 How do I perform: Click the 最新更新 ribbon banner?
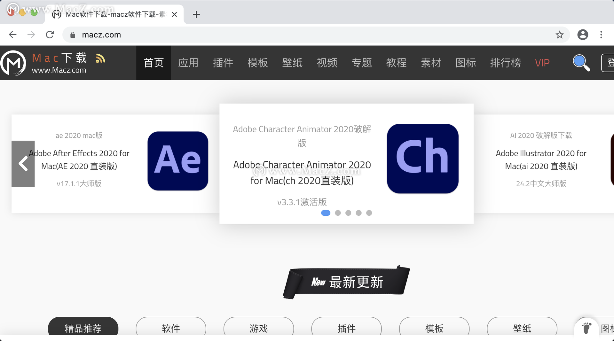(346, 282)
